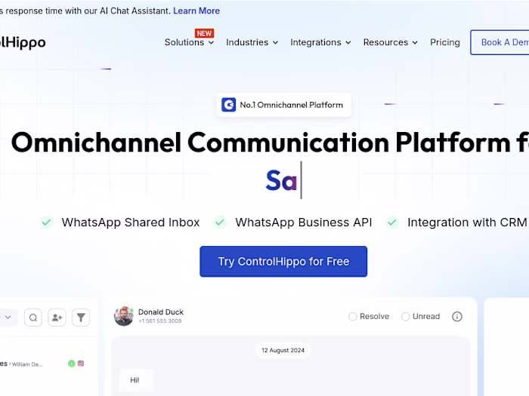Expand the Industries chevron arrow
The width and height of the screenshot is (529, 396).
(275, 43)
